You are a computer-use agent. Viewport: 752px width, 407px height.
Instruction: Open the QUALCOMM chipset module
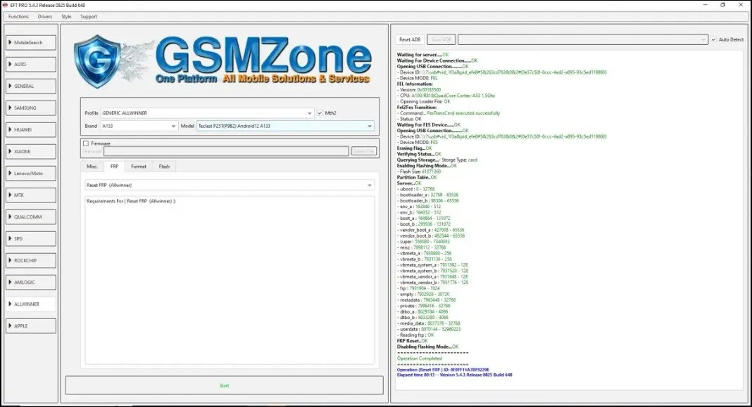30,217
